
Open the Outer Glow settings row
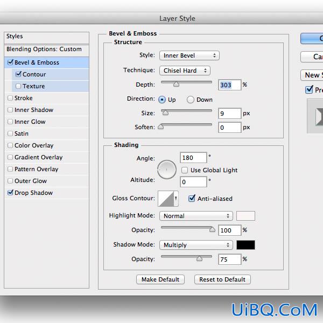pos(46,181)
